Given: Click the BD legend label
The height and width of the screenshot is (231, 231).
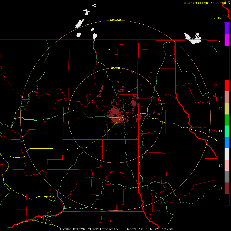Looking at the screenshot, I should click(220, 109).
